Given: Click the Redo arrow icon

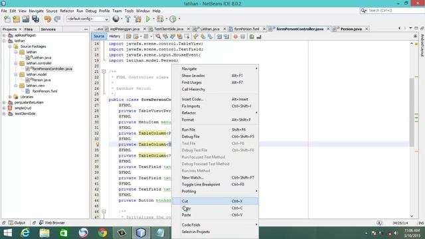Looking at the screenshot, I should (57, 19).
